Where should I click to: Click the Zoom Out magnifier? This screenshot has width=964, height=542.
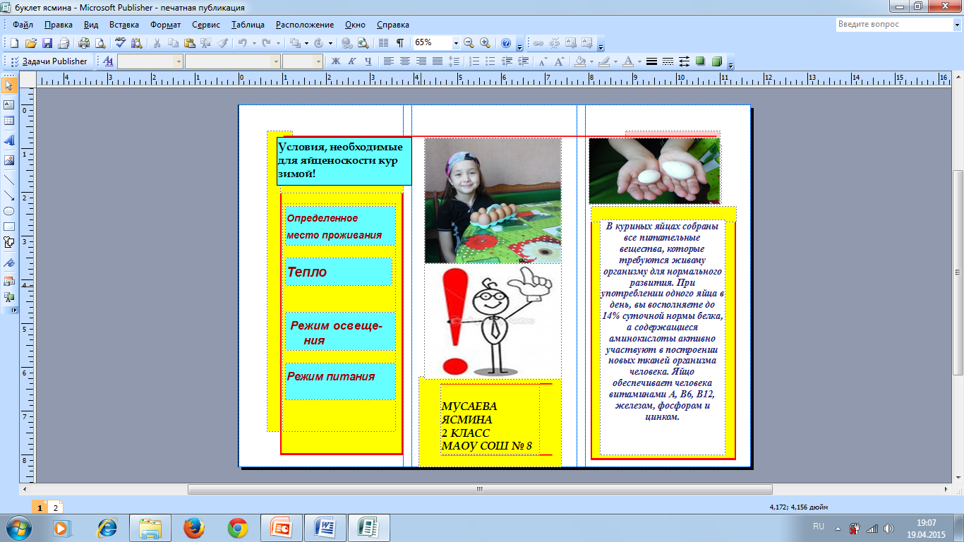pyautogui.click(x=469, y=43)
